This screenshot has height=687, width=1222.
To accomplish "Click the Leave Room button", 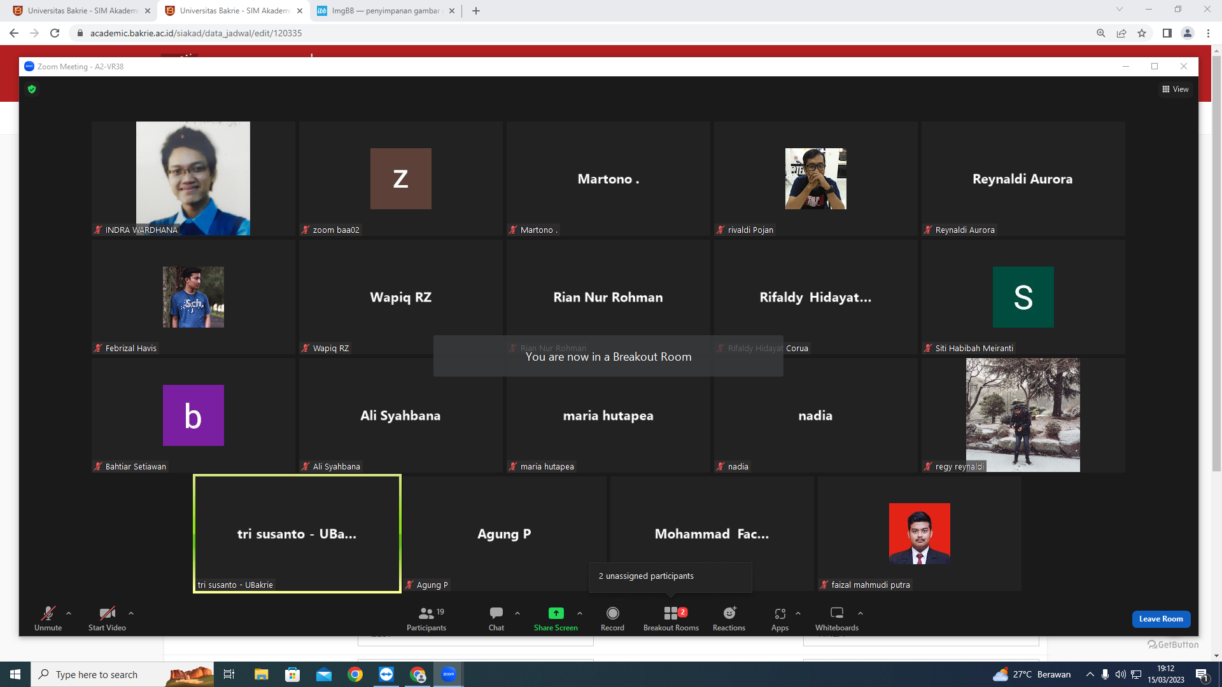I will click(x=1161, y=619).
